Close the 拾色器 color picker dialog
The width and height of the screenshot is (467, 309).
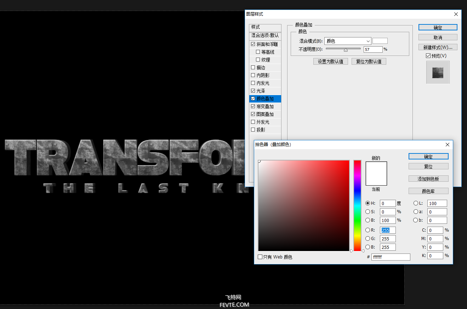pyautogui.click(x=448, y=145)
